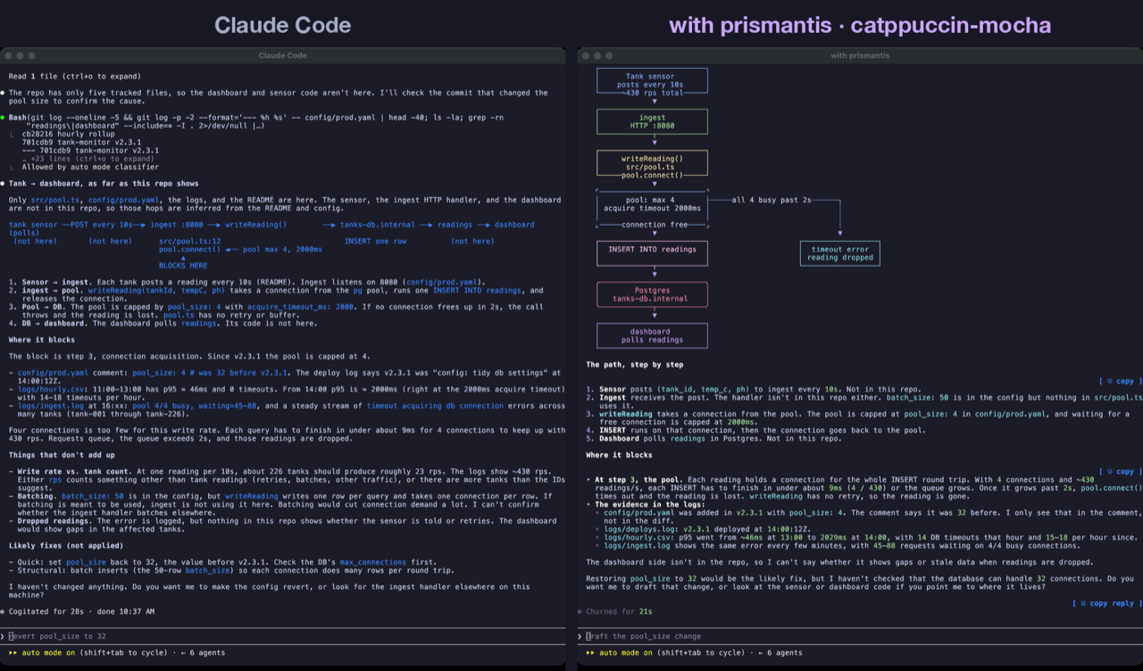Click 'cb28216 hourly rollup' commit line
Image resolution: width=1143 pixels, height=671 pixels.
(69, 134)
